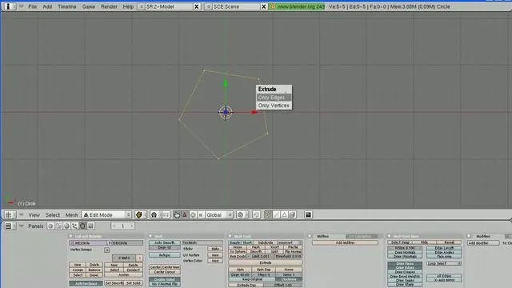Choose Only Vertices in Extrude popup
The image size is (512, 288).
pos(274,106)
